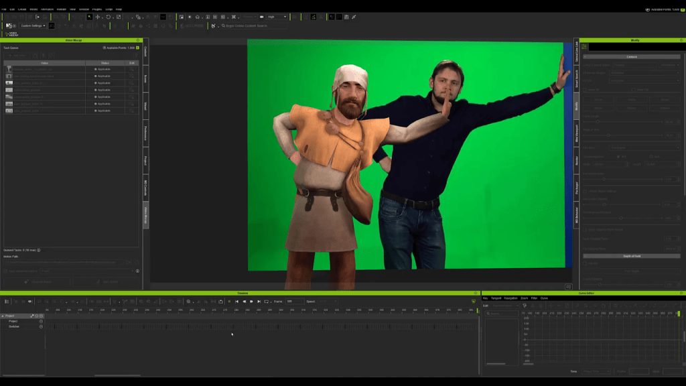Click the edit icon in first task row
The width and height of the screenshot is (686, 386).
point(131,69)
